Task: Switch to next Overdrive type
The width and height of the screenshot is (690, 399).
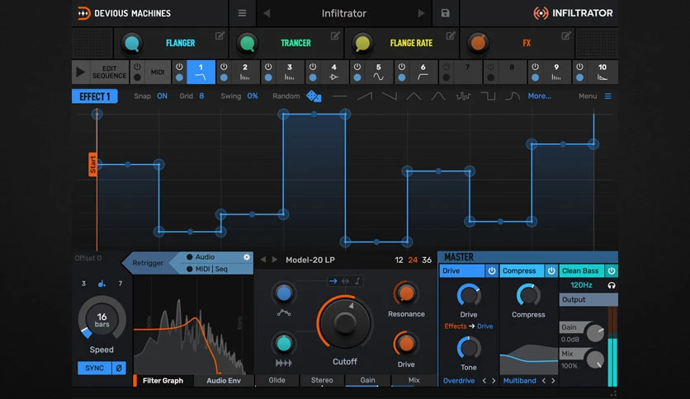Action: (x=494, y=381)
